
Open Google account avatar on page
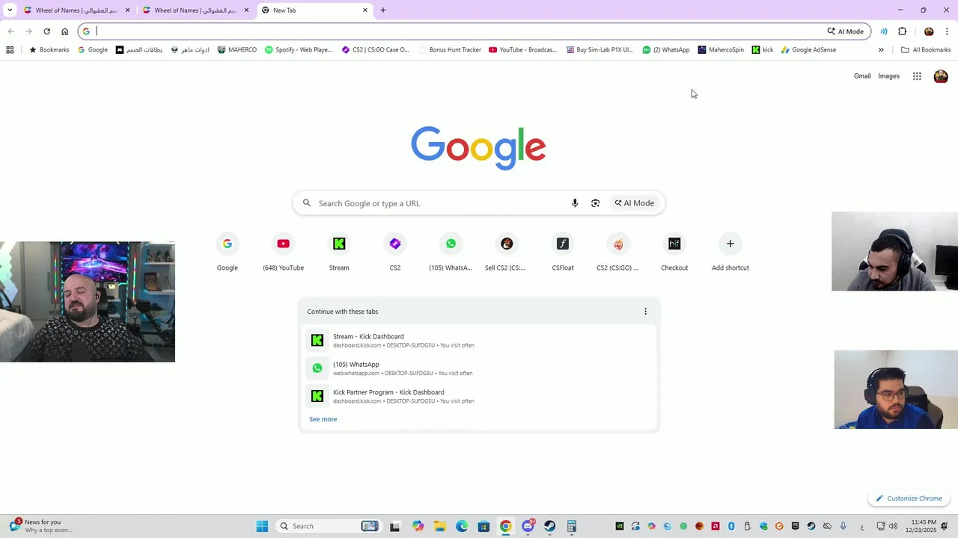pos(941,76)
